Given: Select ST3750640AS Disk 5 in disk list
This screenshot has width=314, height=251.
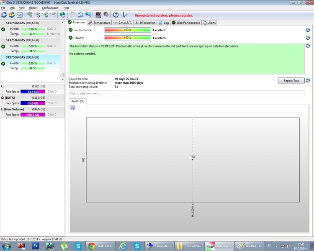Looking at the screenshot, I should (x=31, y=63).
